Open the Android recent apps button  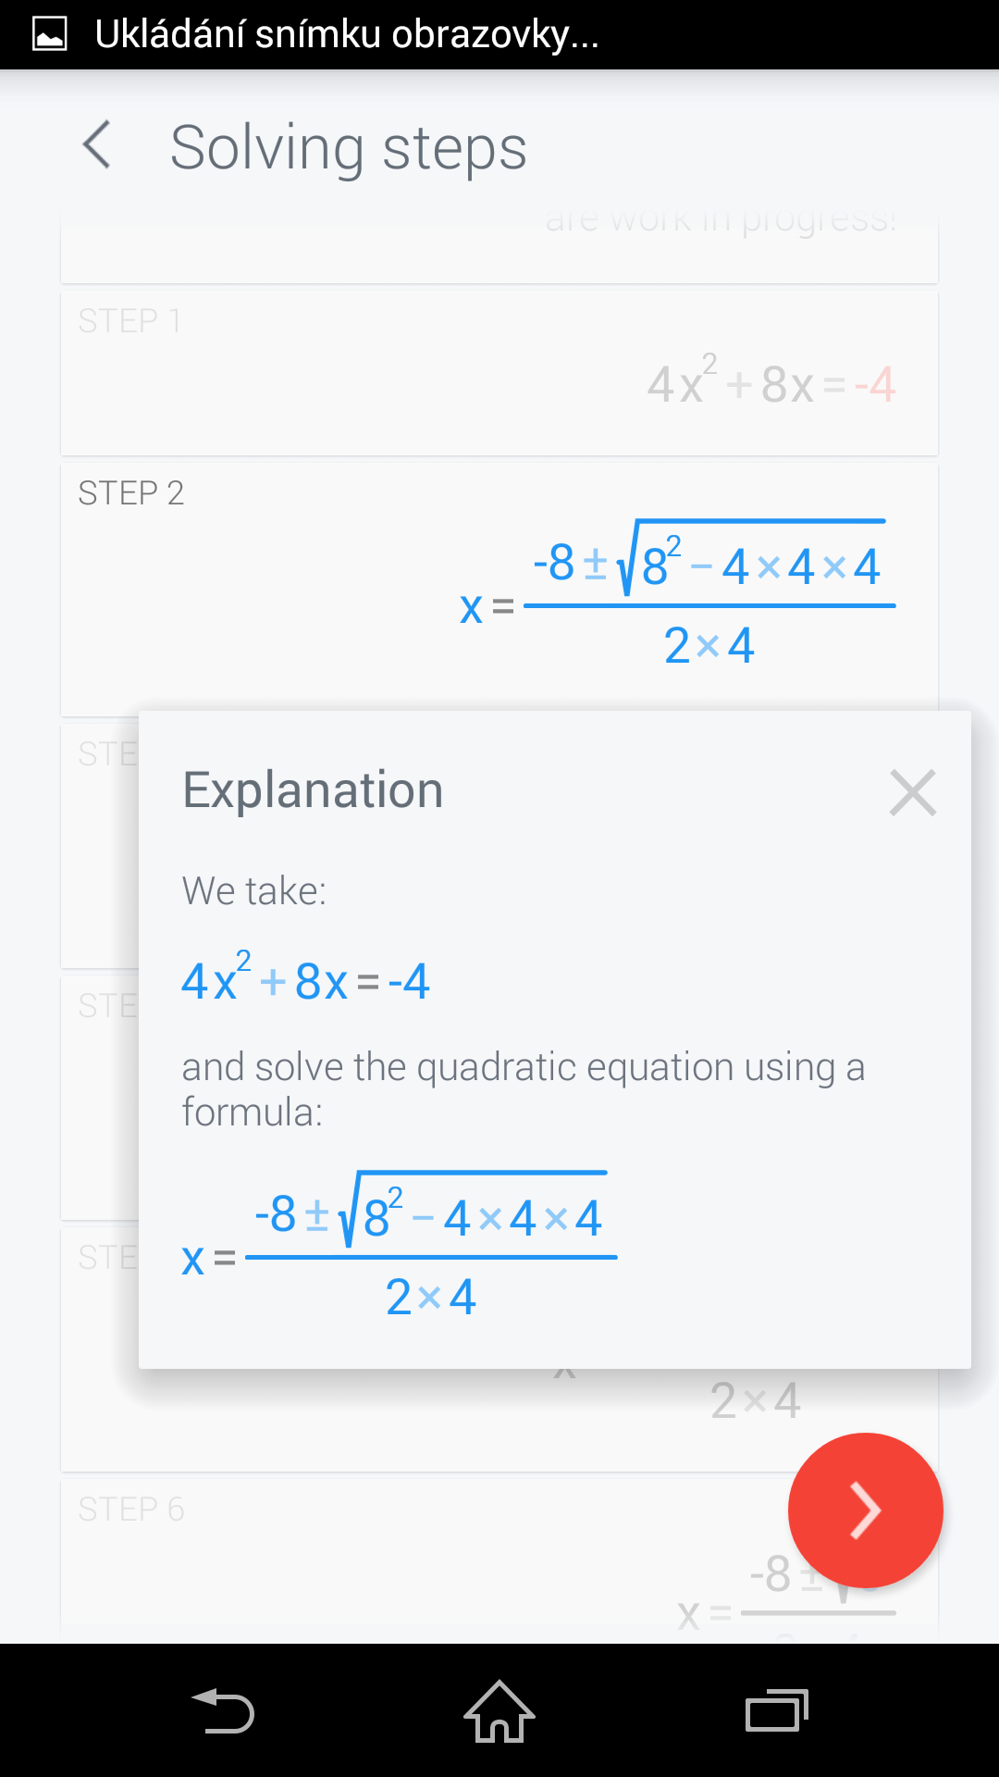[776, 1710]
